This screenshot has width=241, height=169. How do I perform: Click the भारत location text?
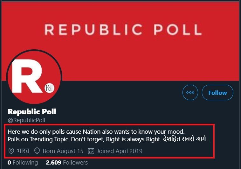coord(23,151)
